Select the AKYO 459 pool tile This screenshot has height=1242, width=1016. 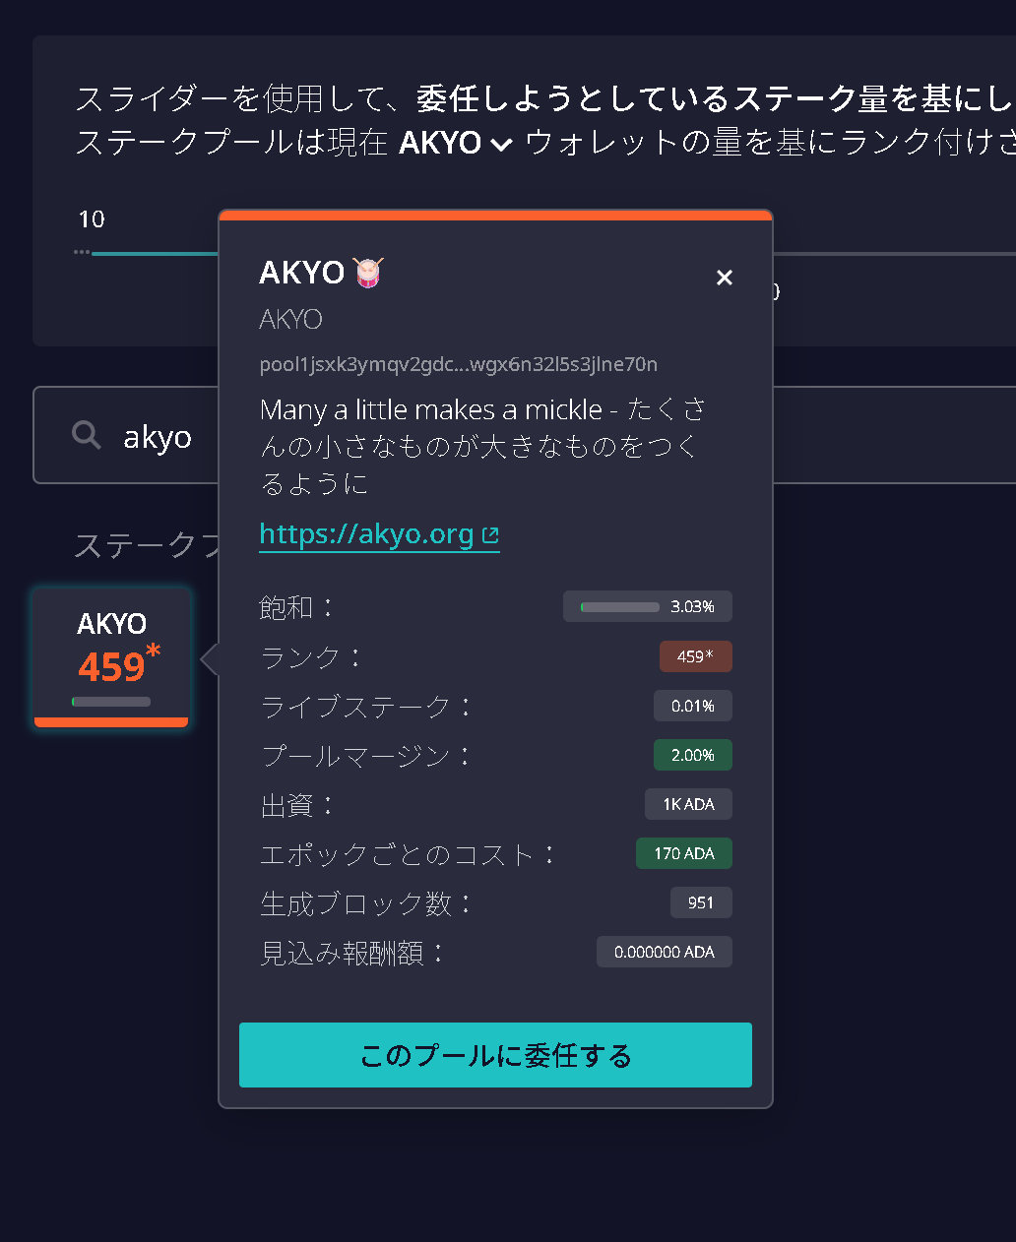pos(111,657)
